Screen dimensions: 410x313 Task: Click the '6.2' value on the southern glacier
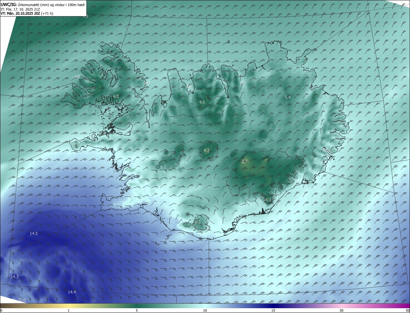point(198,222)
